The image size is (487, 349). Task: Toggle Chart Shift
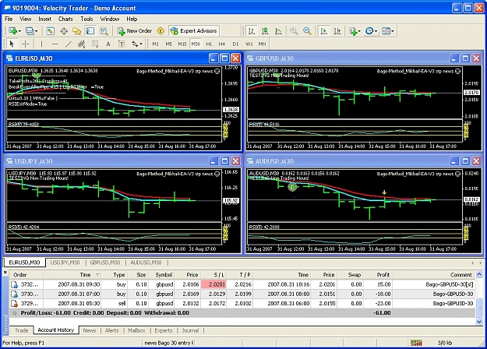337,30
